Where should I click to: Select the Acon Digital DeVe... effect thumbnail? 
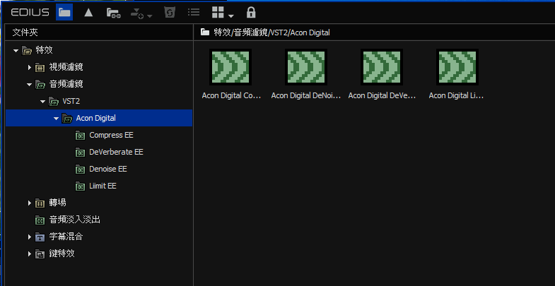(x=382, y=67)
